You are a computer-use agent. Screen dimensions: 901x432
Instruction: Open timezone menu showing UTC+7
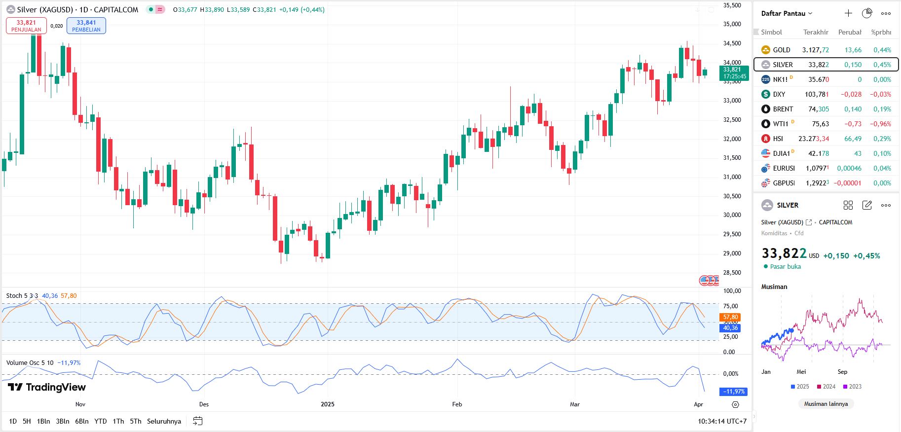point(722,421)
